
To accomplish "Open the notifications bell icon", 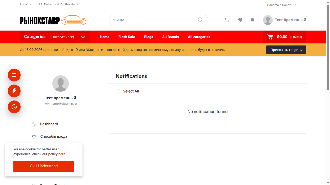I will point(253,20).
